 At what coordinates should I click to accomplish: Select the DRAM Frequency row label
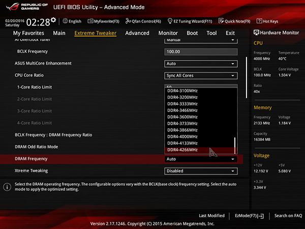(31, 159)
